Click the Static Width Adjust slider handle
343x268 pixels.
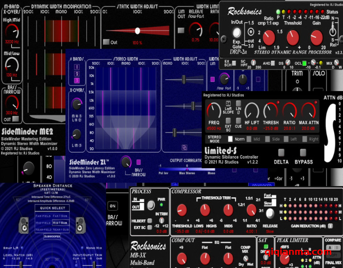tap(138, 31)
